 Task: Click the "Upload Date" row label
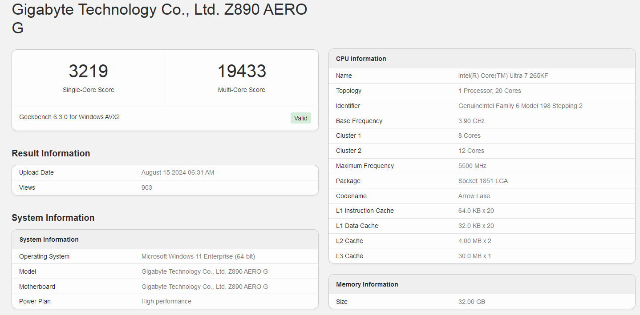click(36, 172)
